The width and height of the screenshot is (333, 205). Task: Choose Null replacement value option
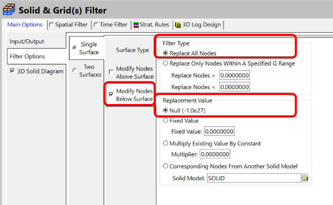[x=166, y=110]
